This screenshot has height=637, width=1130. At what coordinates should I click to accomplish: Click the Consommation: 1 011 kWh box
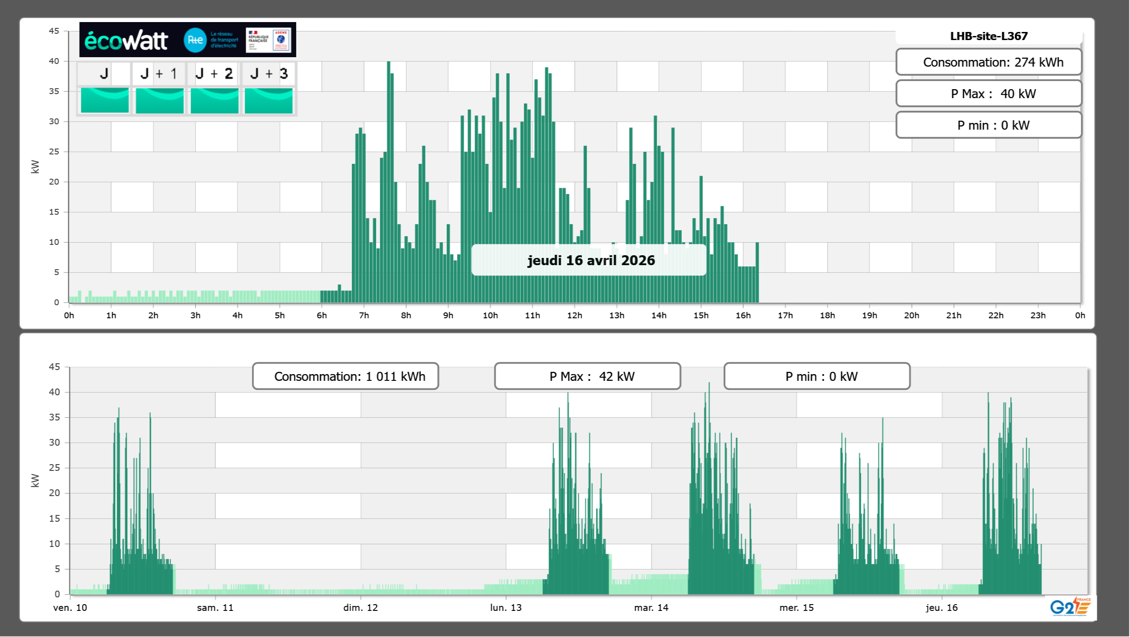(345, 376)
